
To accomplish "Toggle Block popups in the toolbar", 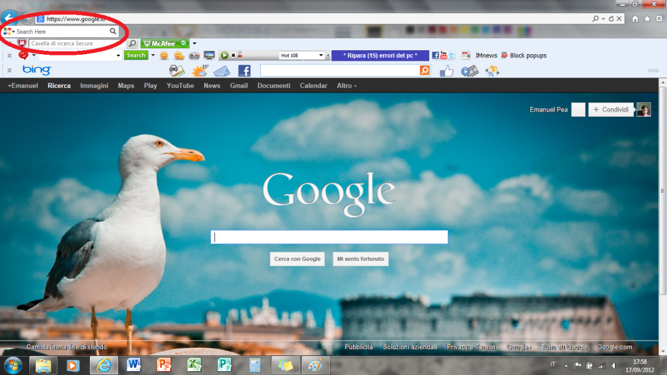I will click(524, 55).
